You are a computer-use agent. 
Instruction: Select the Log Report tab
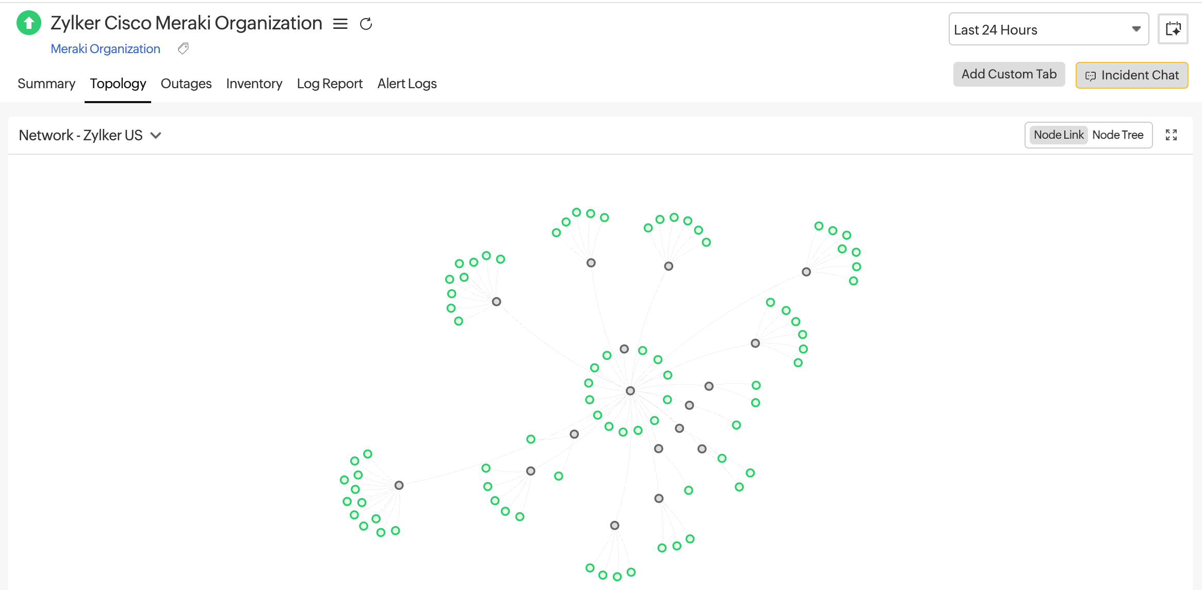(330, 84)
